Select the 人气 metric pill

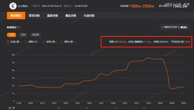[12, 35]
